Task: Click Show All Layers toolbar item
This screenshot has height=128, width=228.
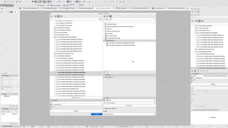Action: coord(56,5)
